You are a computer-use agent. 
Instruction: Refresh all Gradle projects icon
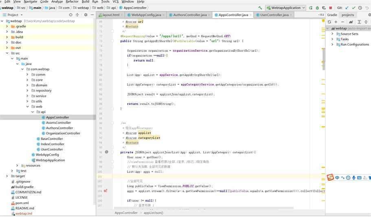(x=329, y=22)
